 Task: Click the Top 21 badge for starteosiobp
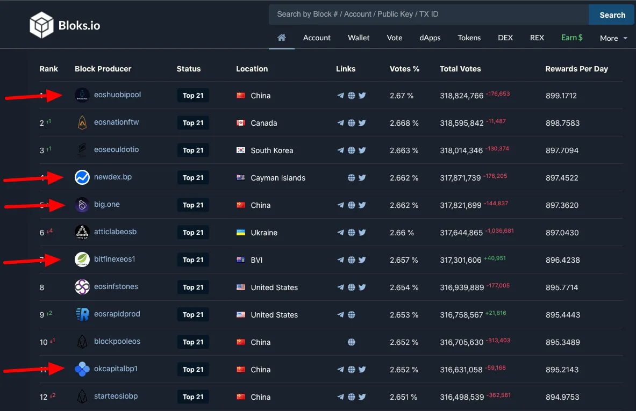click(x=193, y=397)
